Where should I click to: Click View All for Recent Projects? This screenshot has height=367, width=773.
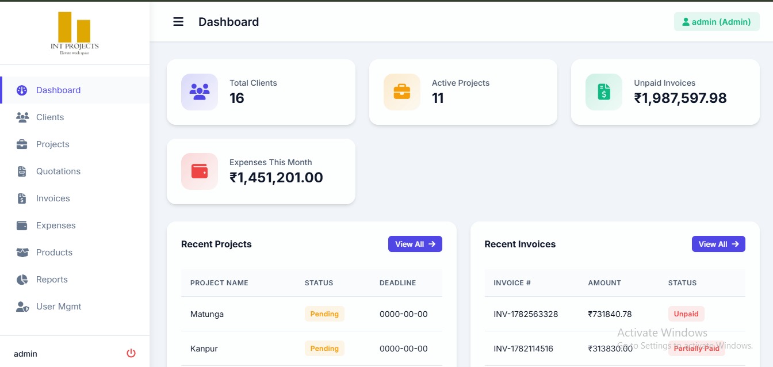415,244
